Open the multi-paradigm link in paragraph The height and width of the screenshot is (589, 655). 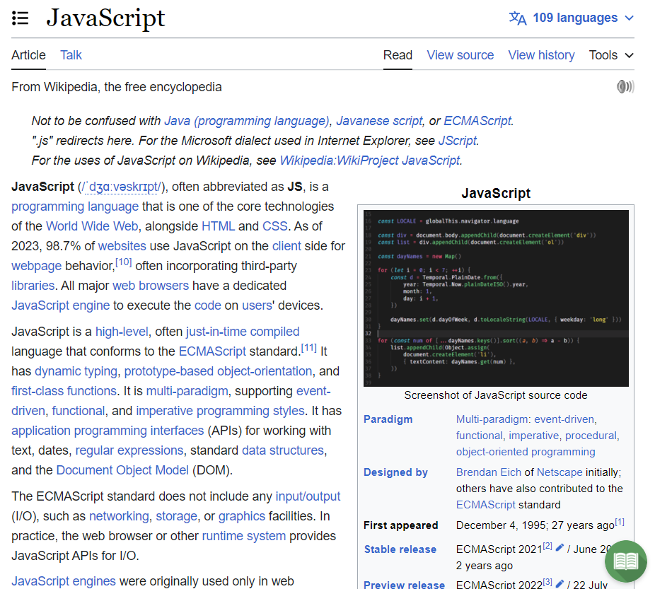[187, 391]
